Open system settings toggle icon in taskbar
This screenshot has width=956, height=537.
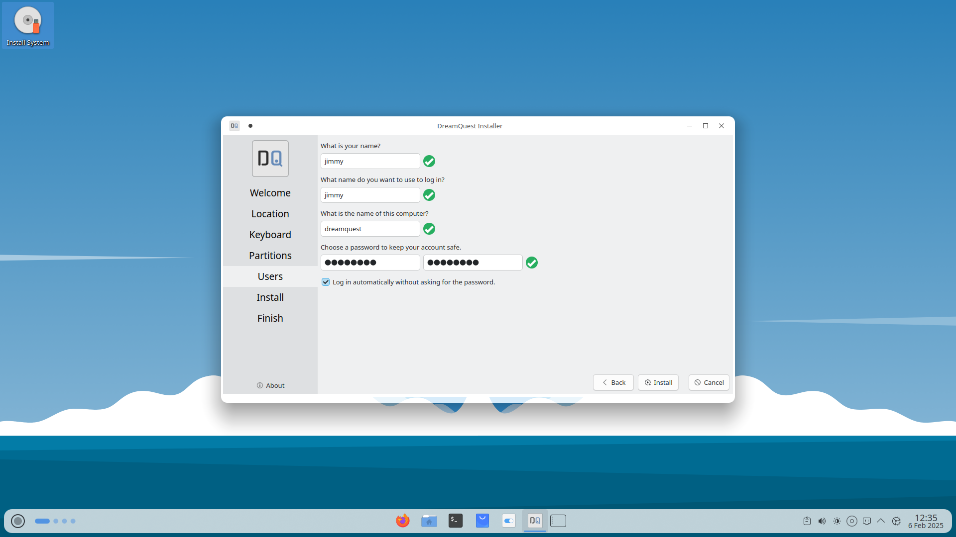[x=508, y=521]
